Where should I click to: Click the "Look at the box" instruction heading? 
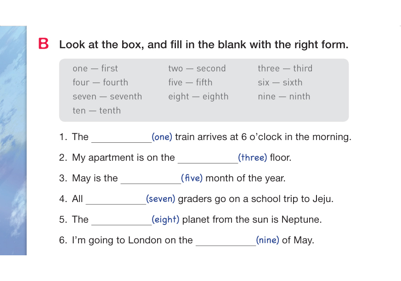(x=203, y=45)
